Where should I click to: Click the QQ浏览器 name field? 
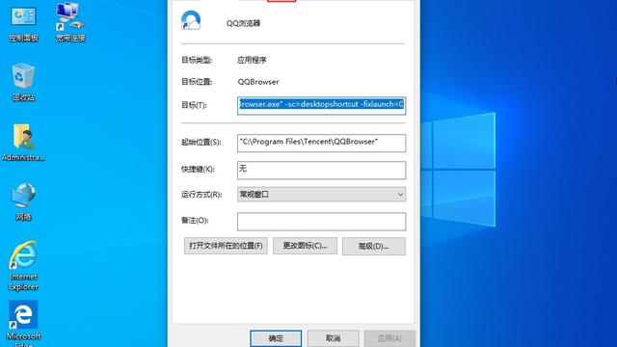243,23
